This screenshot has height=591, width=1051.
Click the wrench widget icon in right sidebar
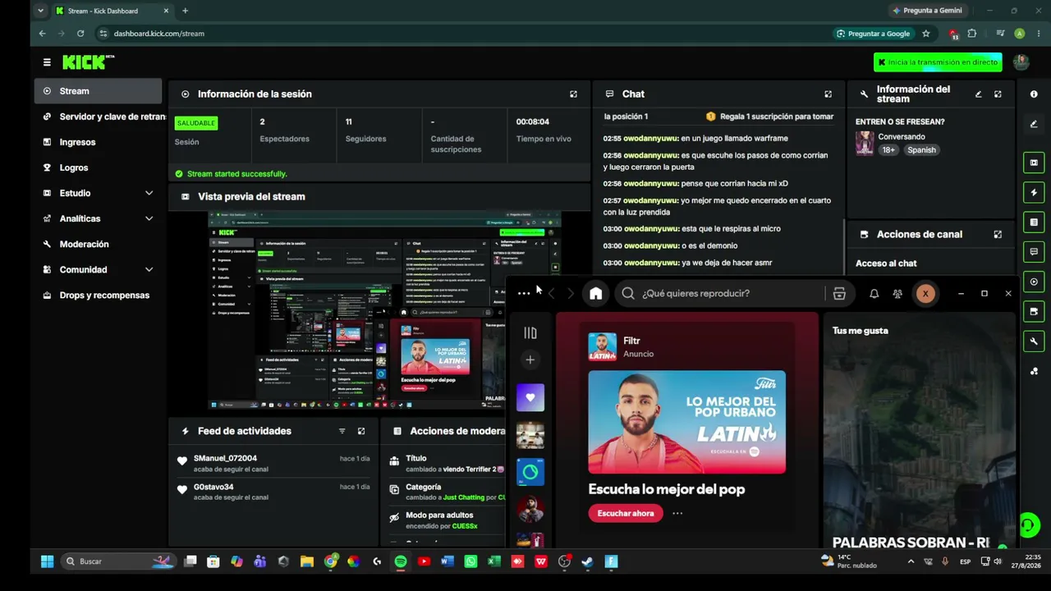(x=1034, y=341)
